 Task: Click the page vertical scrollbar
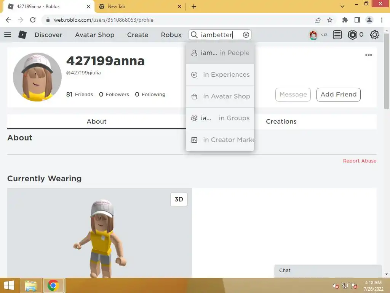387,71
